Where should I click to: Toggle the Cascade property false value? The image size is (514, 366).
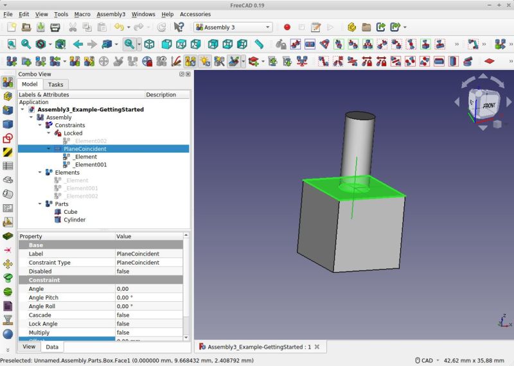149,315
